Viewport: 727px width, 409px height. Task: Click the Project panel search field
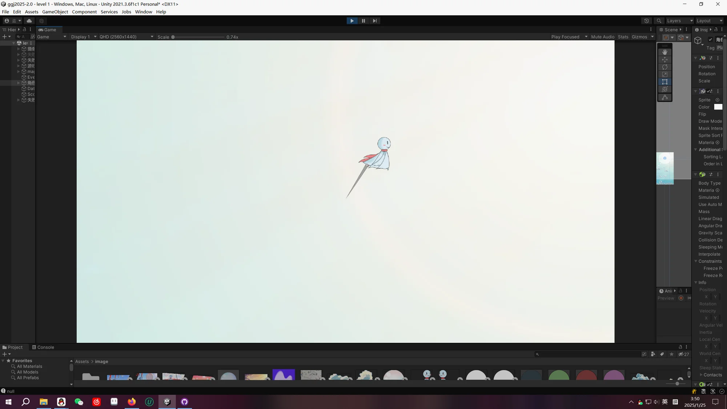click(x=588, y=354)
